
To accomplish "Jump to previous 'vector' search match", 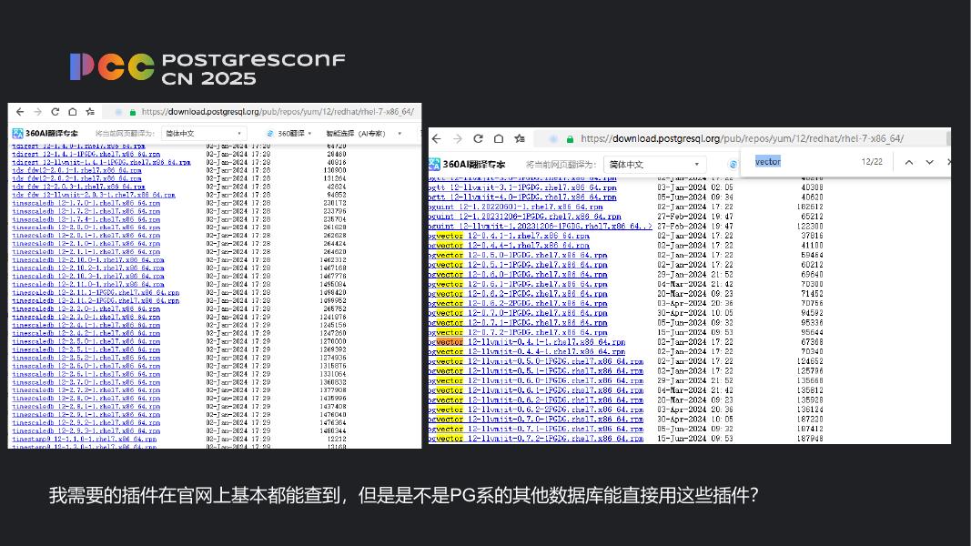I will click(909, 162).
